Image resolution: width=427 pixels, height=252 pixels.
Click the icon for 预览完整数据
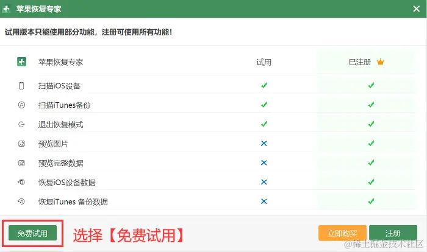click(x=21, y=163)
